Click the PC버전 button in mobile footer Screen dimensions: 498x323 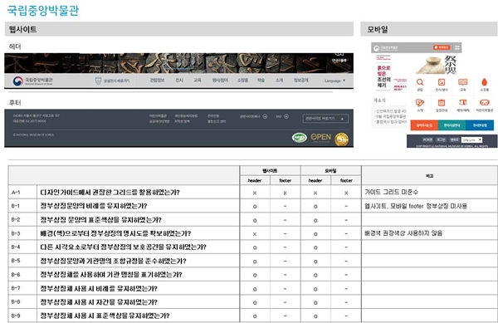tap(427, 139)
